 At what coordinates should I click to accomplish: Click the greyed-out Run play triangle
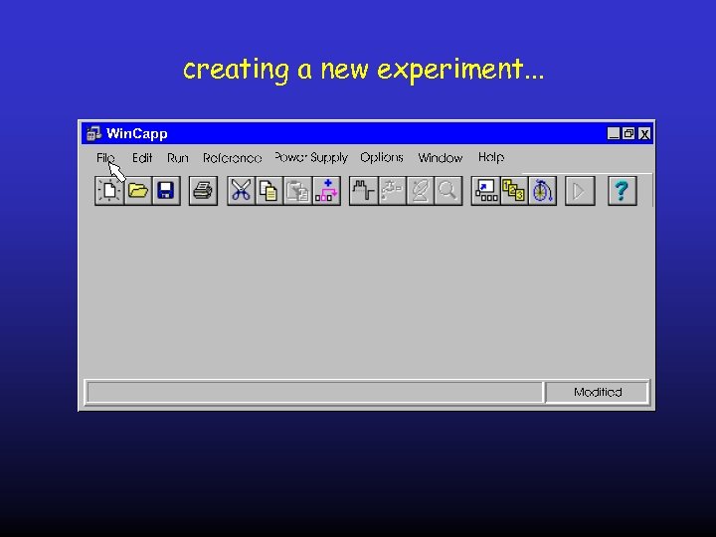(580, 190)
